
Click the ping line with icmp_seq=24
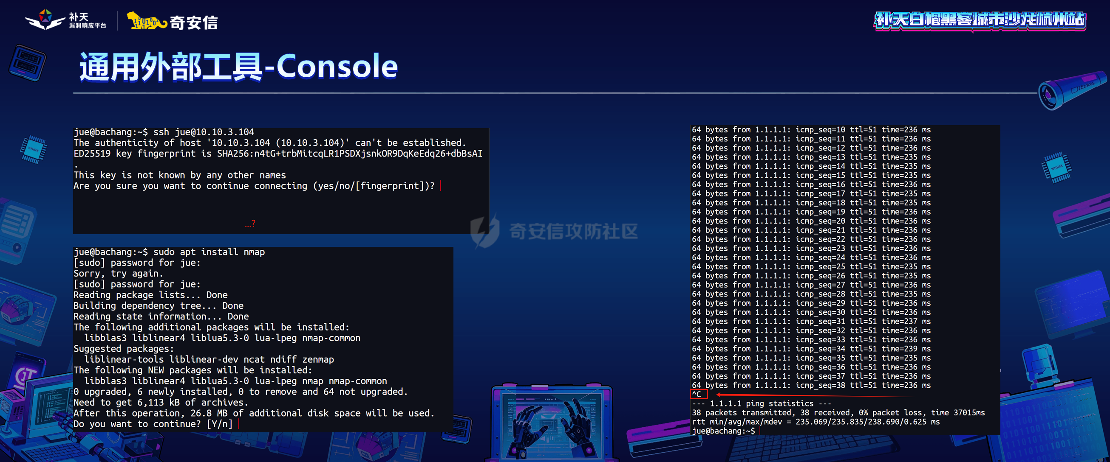tap(811, 258)
